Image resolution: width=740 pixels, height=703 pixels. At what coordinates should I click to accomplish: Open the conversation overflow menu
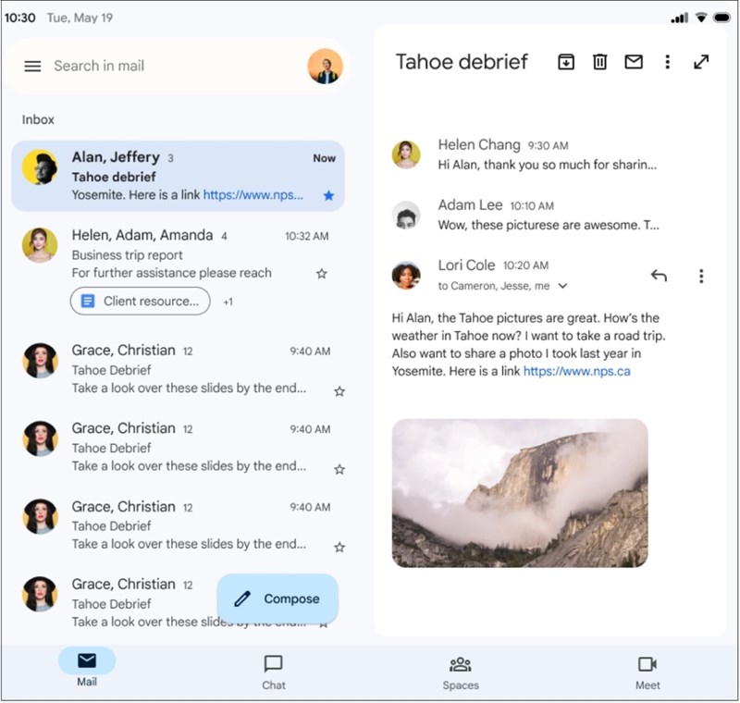(x=667, y=62)
